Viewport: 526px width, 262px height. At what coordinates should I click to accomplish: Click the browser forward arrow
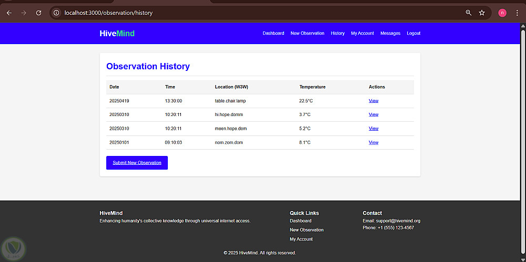(x=24, y=13)
